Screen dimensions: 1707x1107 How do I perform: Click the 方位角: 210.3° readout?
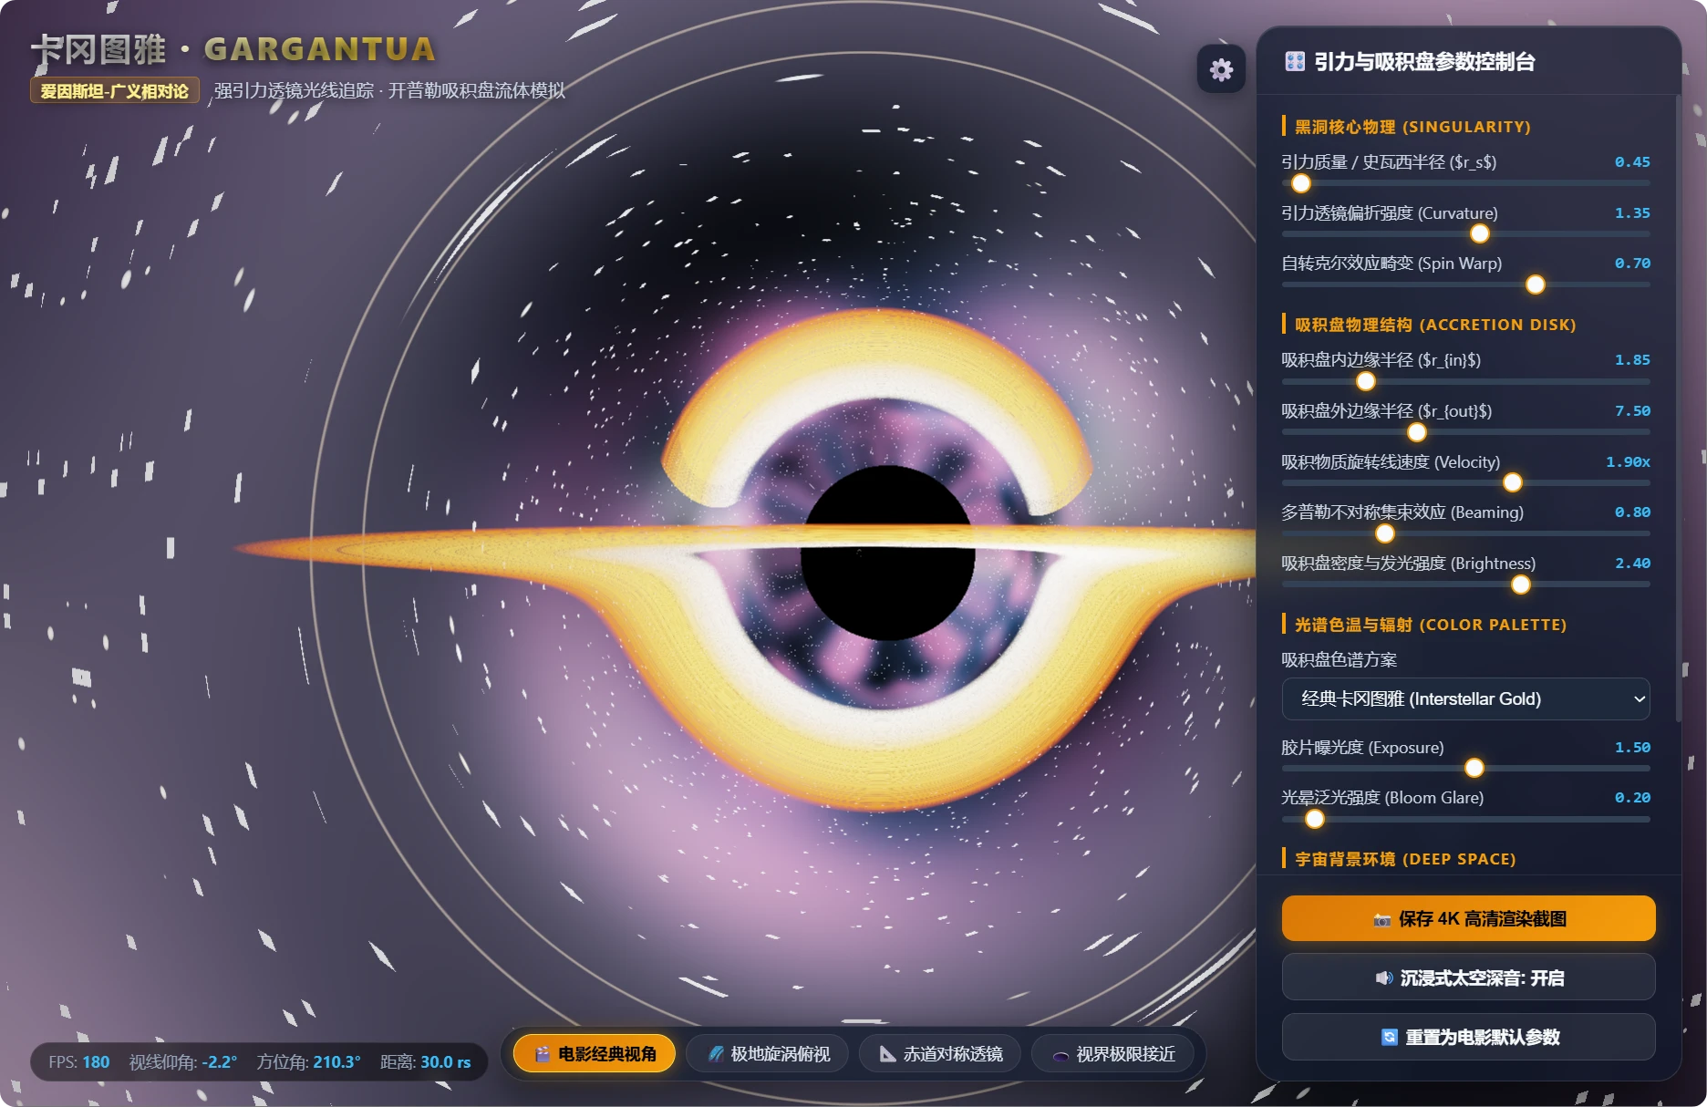pos(308,1062)
